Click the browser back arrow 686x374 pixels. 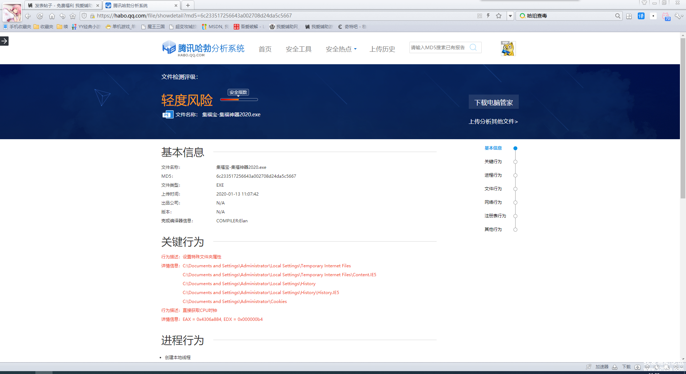[28, 16]
